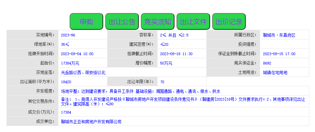Screen dimensions: 315x132
Task: Select the transfer area value 18420
Action: 66,82
